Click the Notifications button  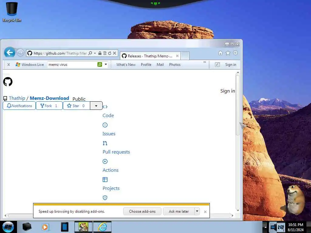click(19, 106)
